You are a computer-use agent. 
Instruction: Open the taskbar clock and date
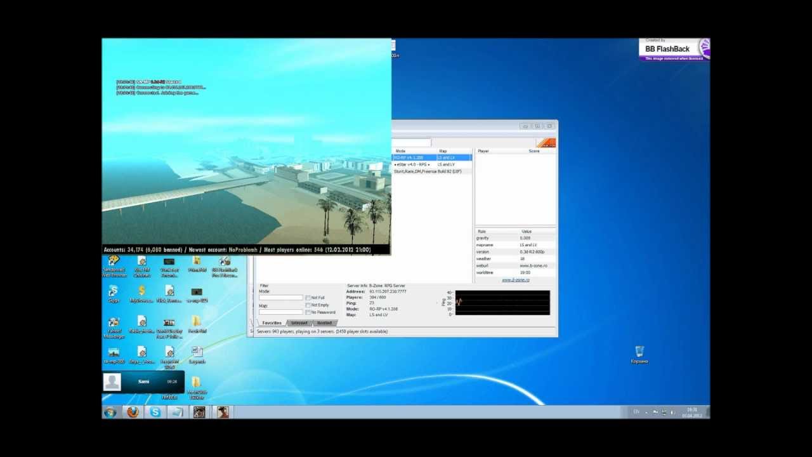692,413
